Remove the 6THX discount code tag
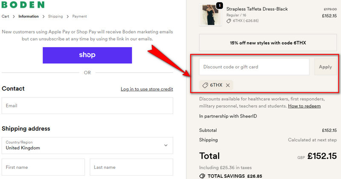 tap(228, 85)
